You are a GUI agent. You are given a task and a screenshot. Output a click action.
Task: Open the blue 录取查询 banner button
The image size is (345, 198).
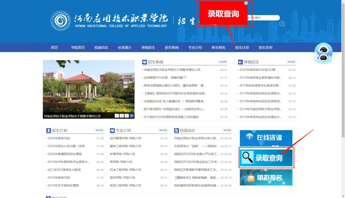(x=266, y=158)
